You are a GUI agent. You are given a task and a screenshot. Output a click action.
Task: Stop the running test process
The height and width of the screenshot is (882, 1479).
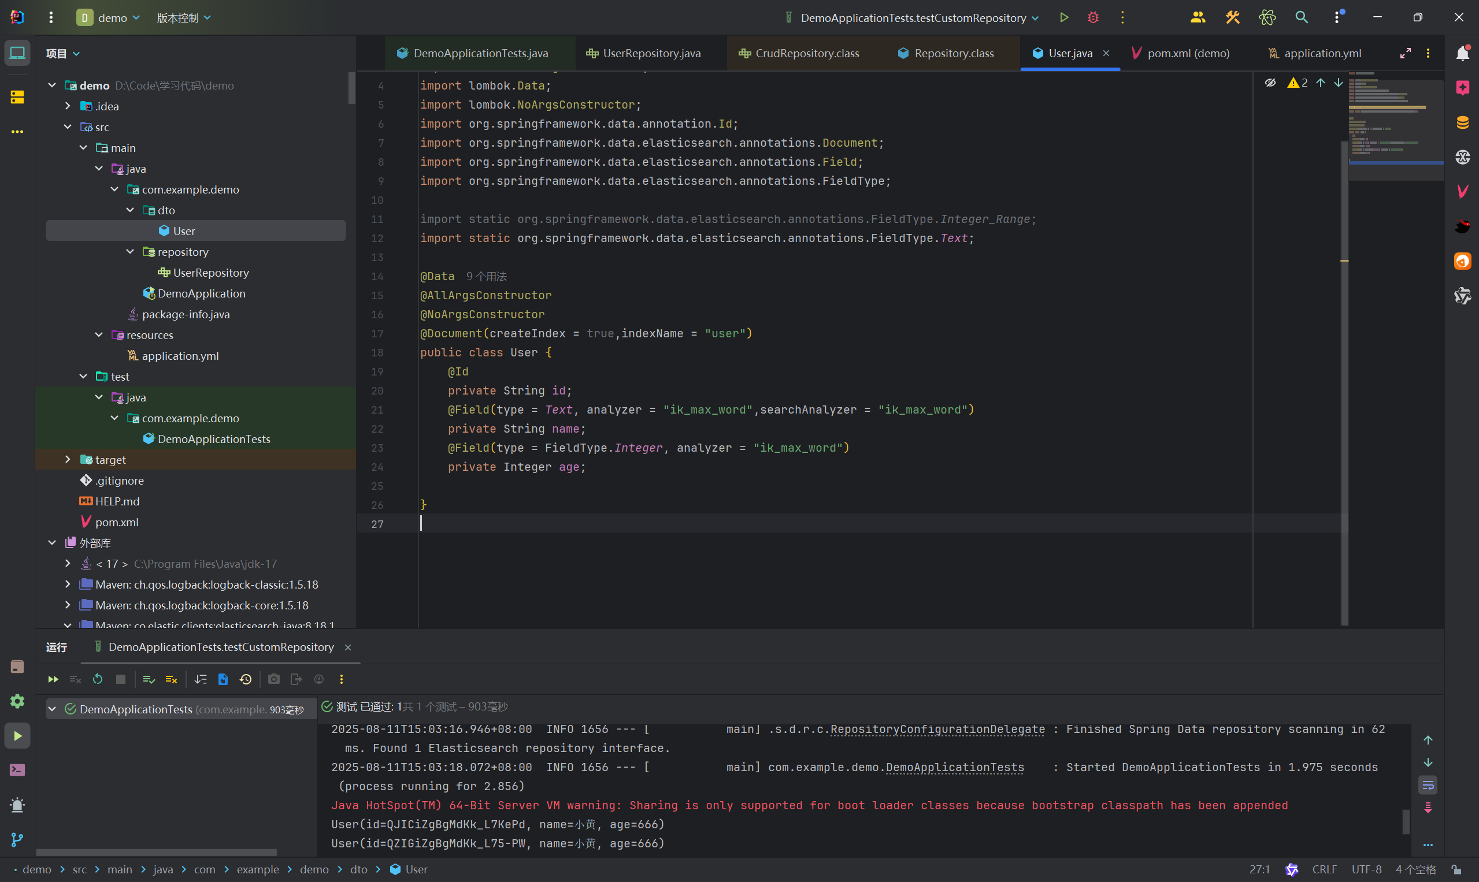(x=120, y=679)
